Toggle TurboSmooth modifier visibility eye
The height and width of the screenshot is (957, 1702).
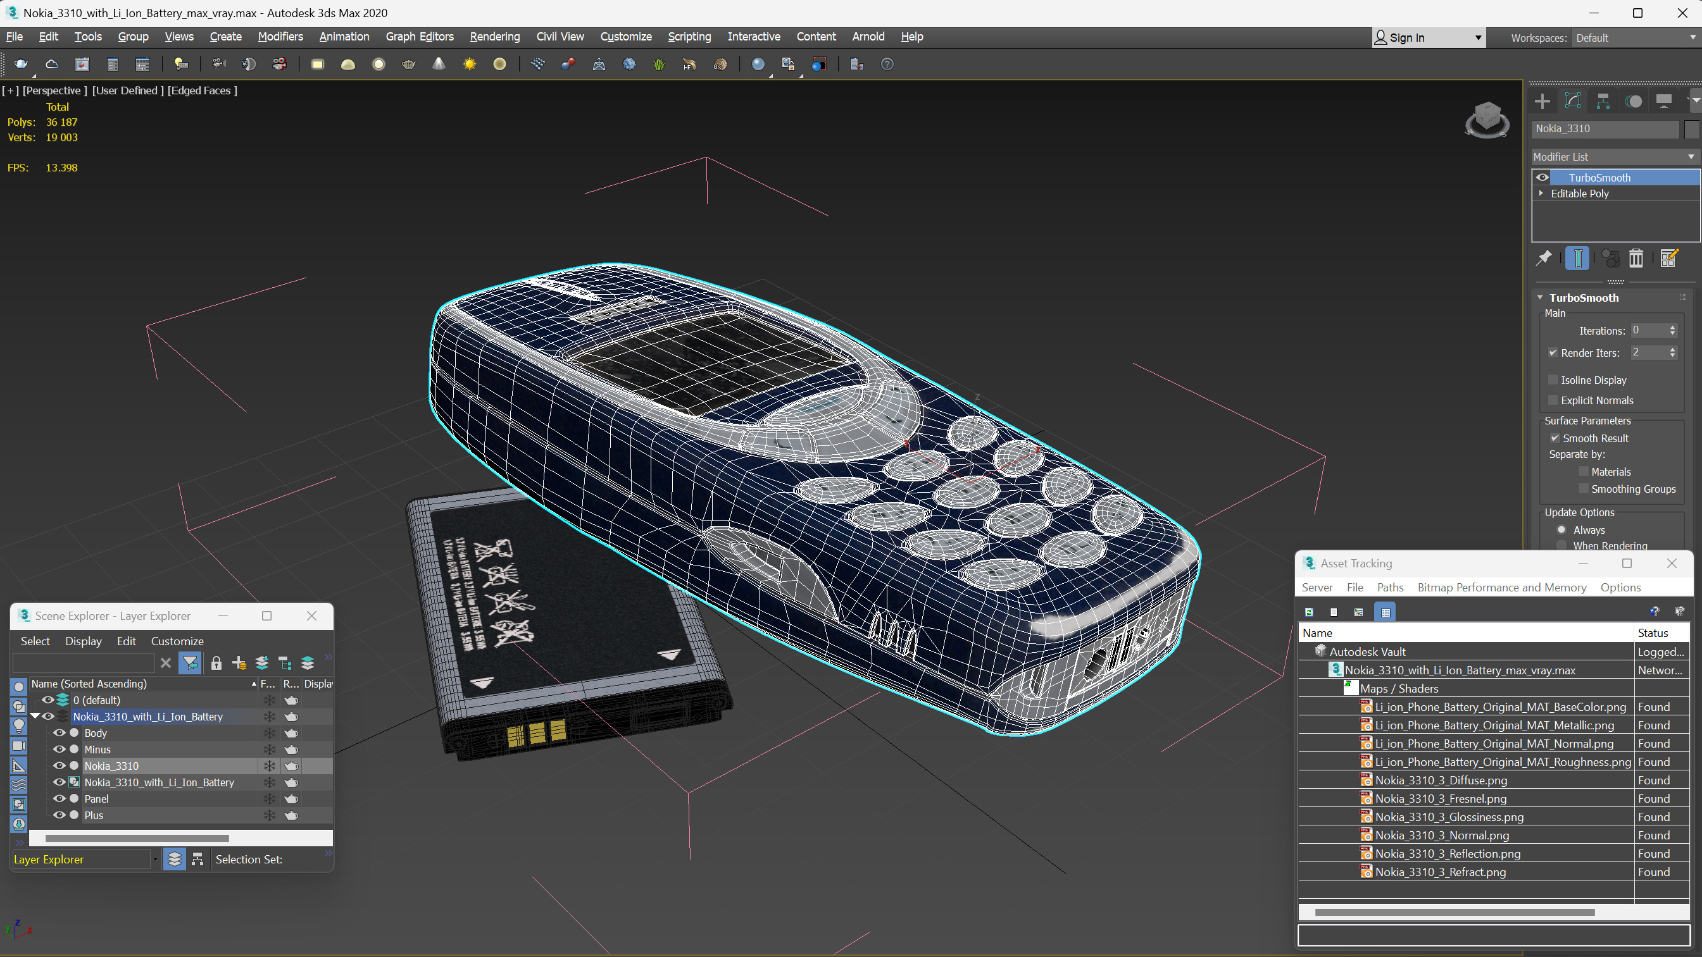point(1542,177)
